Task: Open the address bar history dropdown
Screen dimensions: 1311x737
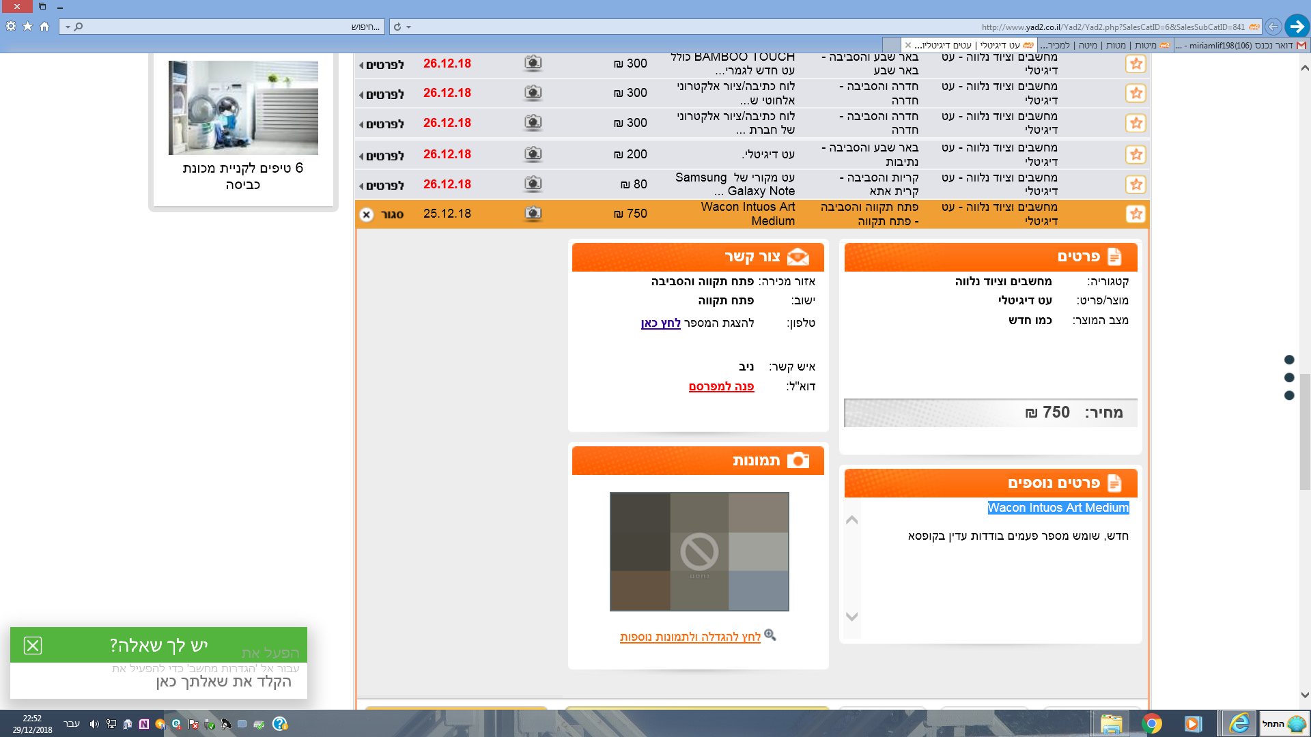Action: tap(409, 27)
